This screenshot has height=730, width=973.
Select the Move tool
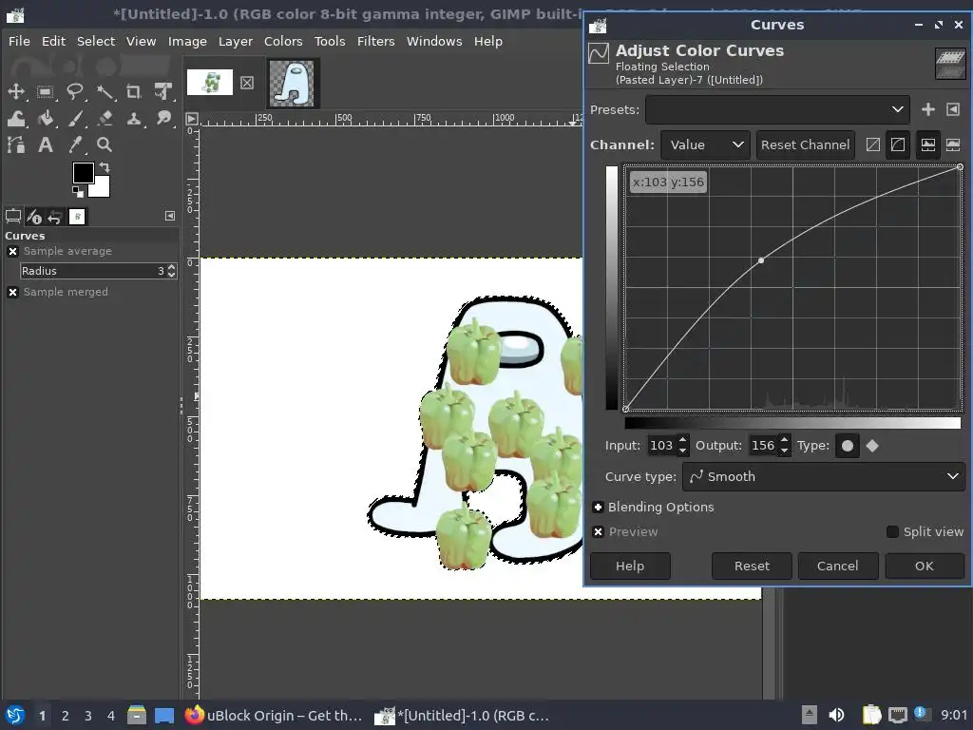(15, 92)
